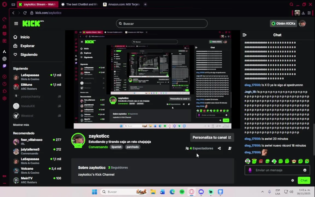The width and height of the screenshot is (315, 197).
Task: Open the 3 Seguidores link
Action: (x=118, y=167)
